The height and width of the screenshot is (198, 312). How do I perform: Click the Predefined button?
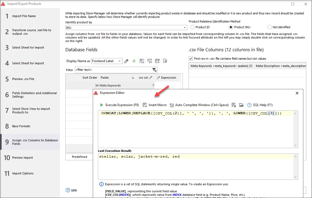79,157
